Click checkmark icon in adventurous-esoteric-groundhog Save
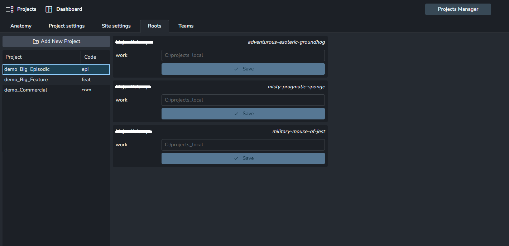This screenshot has width=509, height=246. tap(236, 69)
